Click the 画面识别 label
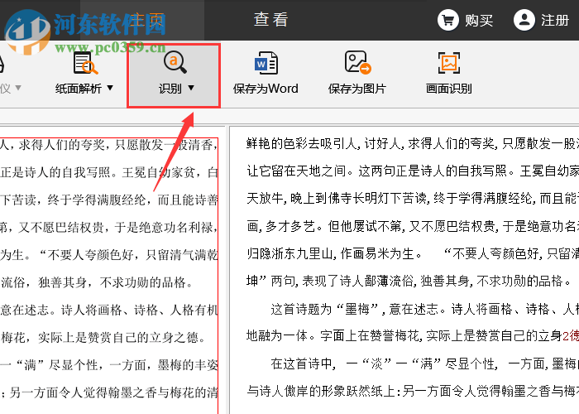579x414 pixels. (x=448, y=89)
